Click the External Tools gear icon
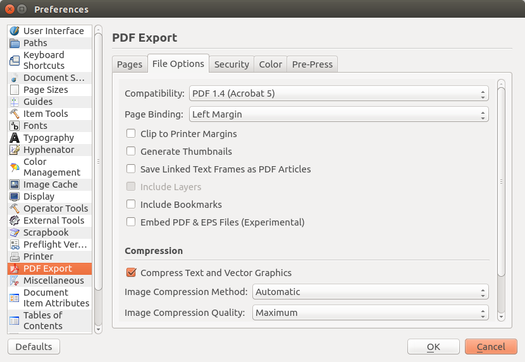 pos(15,220)
